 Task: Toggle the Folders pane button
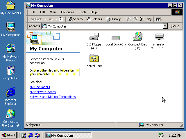(x=94, y=19)
